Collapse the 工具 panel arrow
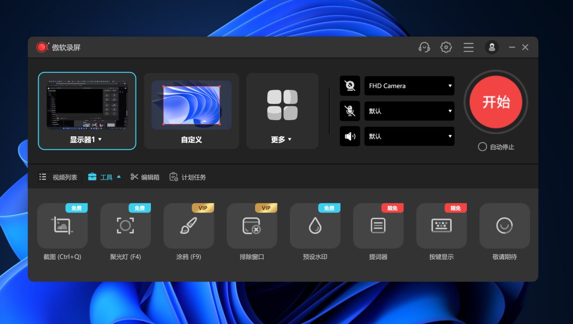Viewport: 573px width, 324px height. [x=119, y=176]
